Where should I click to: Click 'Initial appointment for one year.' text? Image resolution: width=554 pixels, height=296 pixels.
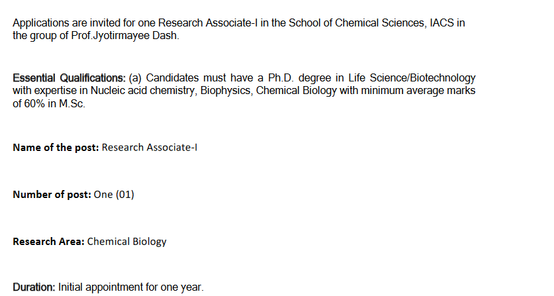pos(131,287)
